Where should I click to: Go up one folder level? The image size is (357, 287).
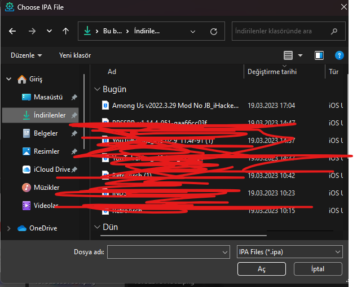(x=66, y=31)
